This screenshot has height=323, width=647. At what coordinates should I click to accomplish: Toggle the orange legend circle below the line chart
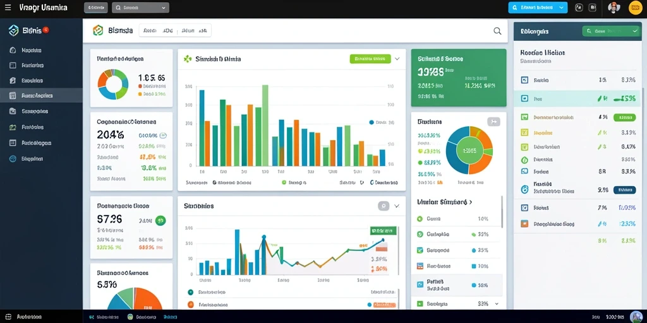(x=190, y=305)
